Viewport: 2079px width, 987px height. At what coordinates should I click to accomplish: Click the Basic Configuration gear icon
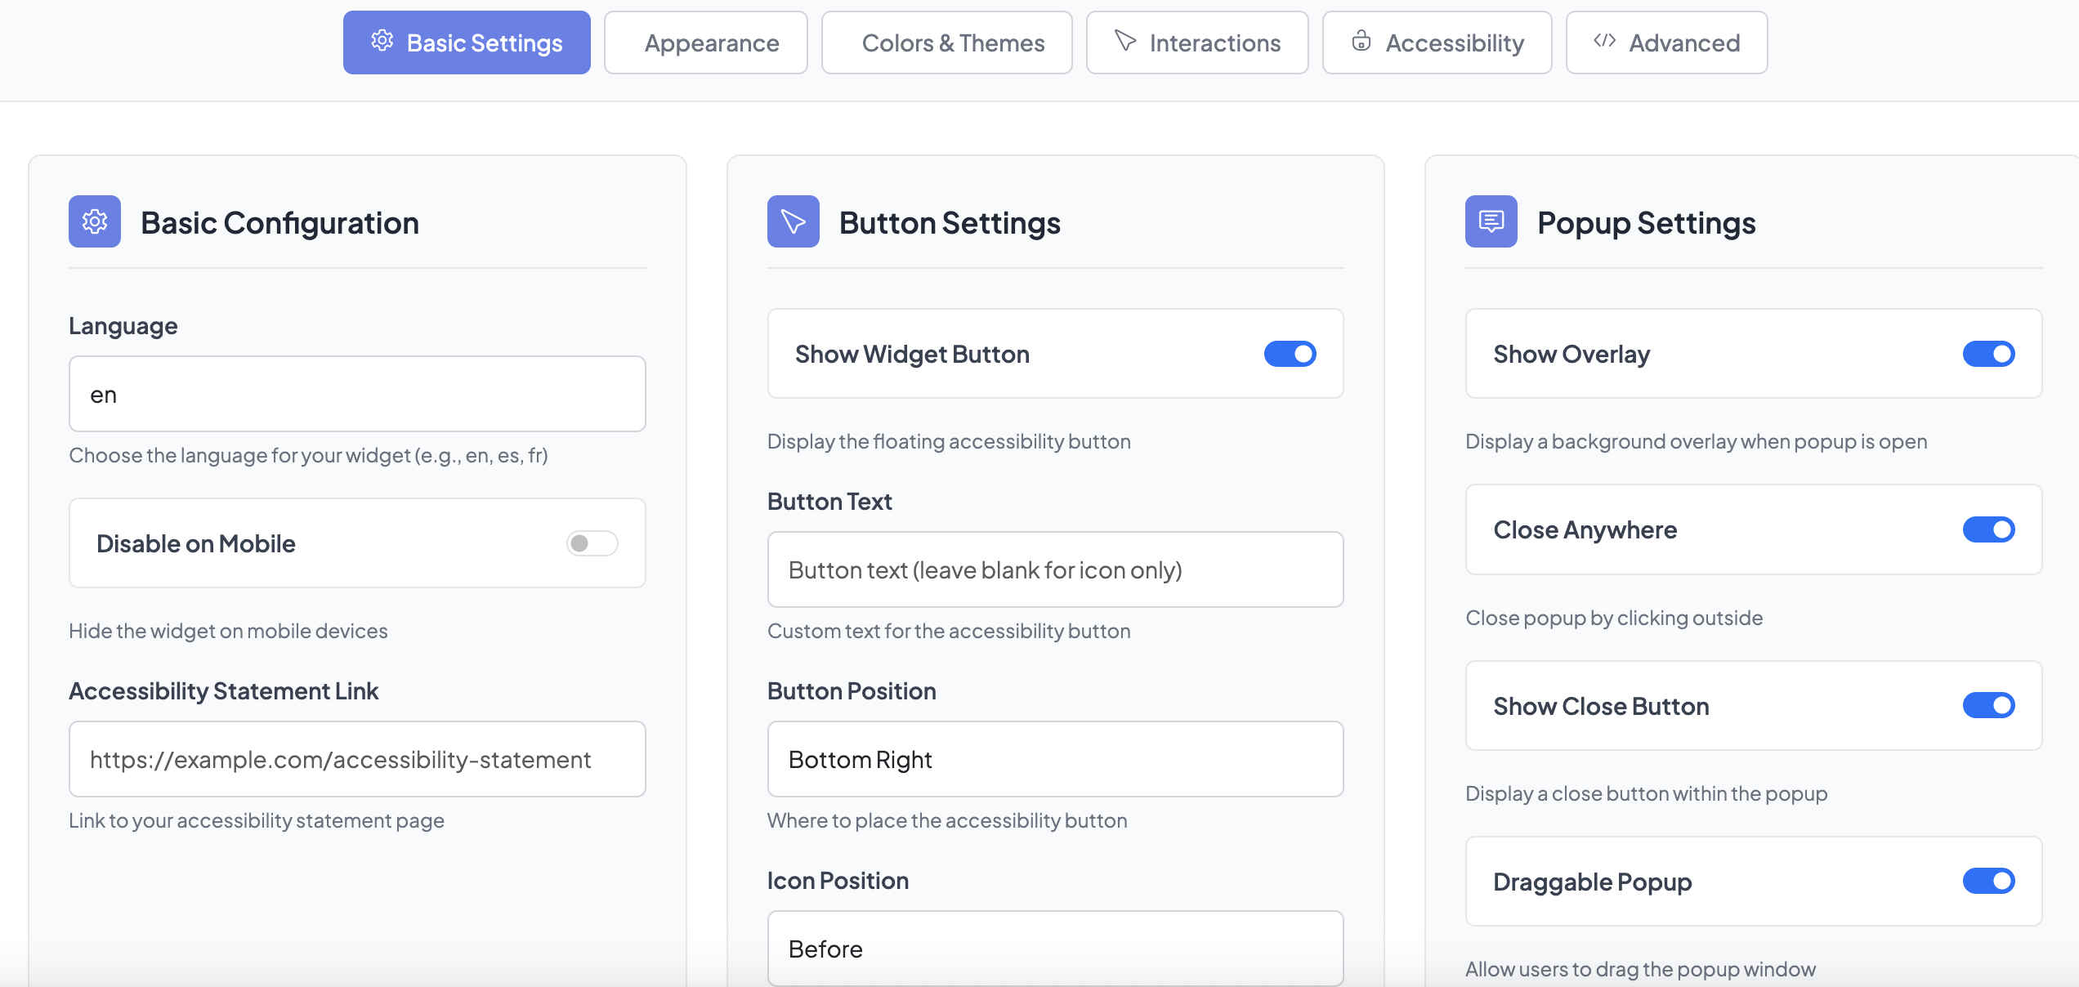(95, 221)
